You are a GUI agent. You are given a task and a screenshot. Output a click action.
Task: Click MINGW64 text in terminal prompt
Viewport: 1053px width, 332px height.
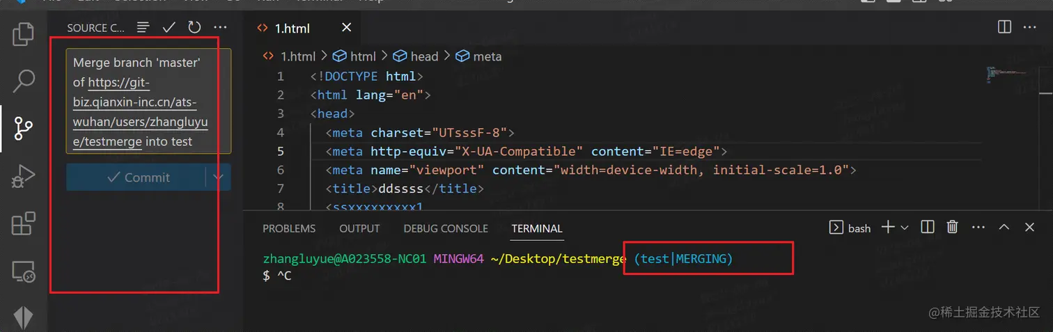(458, 259)
